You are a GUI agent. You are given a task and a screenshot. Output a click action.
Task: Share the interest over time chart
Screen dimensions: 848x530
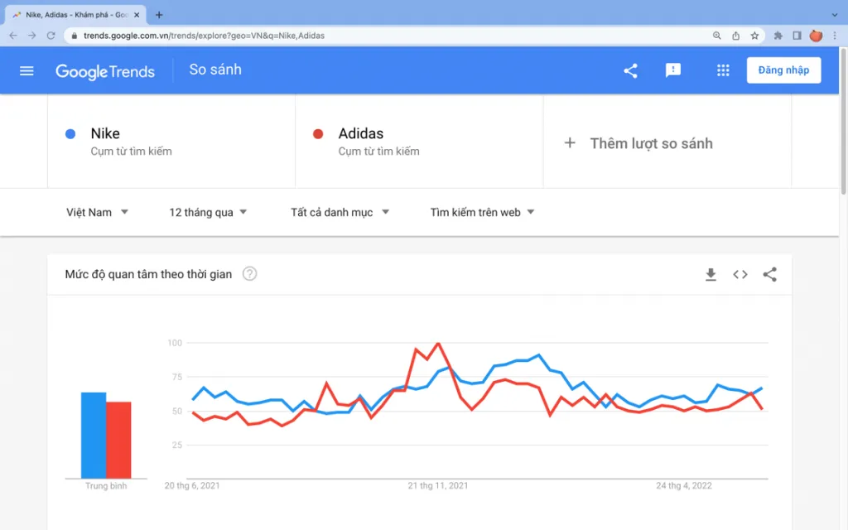click(x=769, y=275)
